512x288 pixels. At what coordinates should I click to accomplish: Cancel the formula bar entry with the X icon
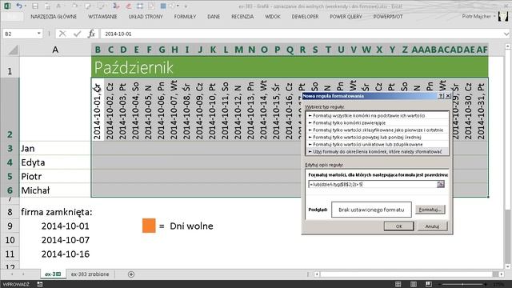(x=62, y=34)
